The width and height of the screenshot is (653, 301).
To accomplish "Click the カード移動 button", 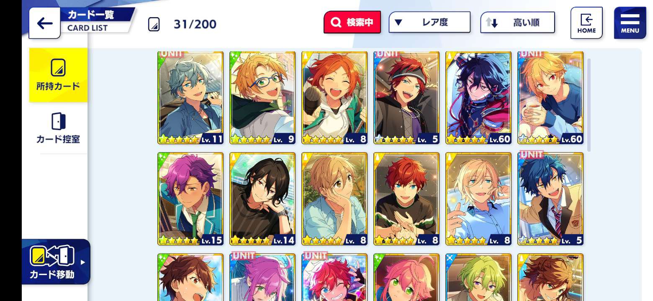I will [x=56, y=262].
